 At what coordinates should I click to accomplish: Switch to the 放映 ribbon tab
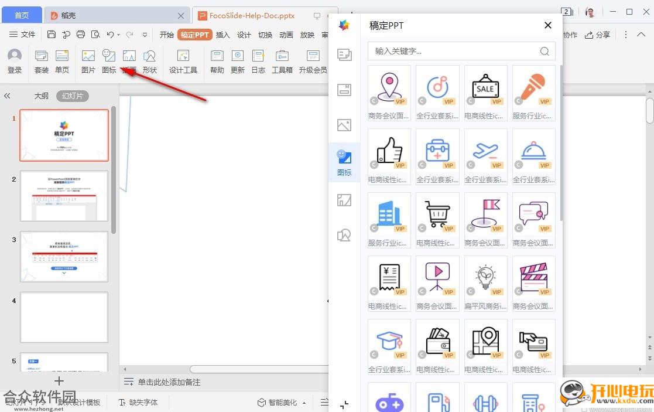click(307, 35)
